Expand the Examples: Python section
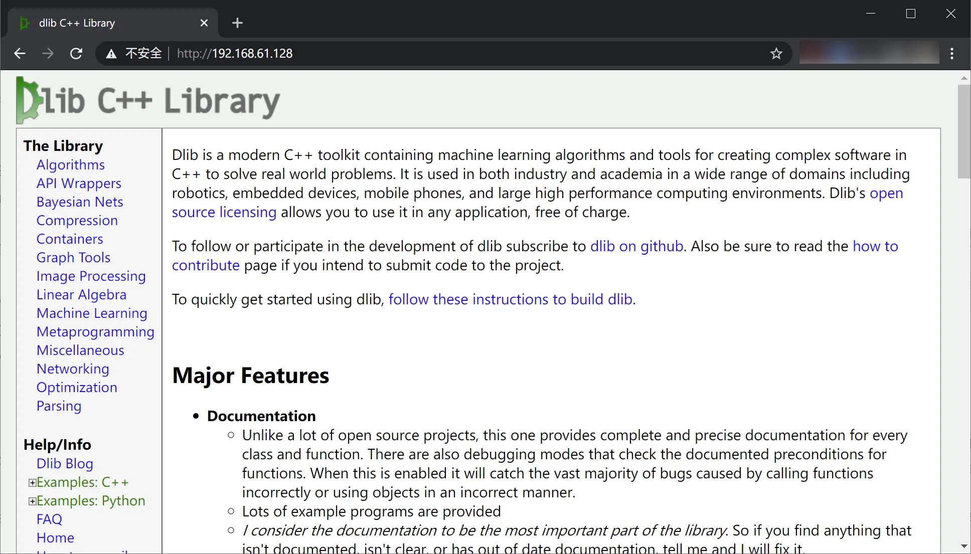971x554 pixels. [x=32, y=500]
